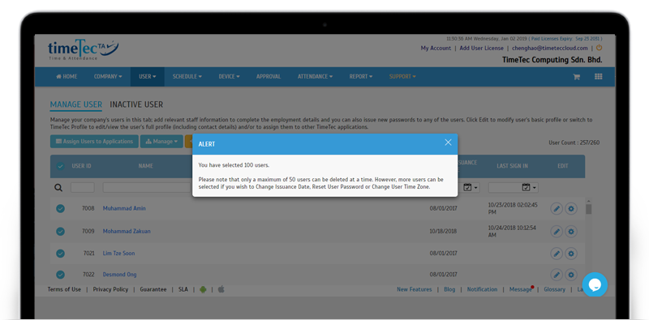Uncheck the checkbox for user 7008
649x320 pixels.
60,208
